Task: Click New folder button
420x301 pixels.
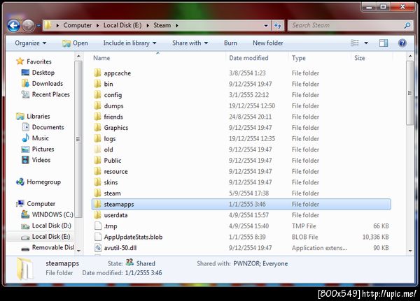Action: click(268, 43)
